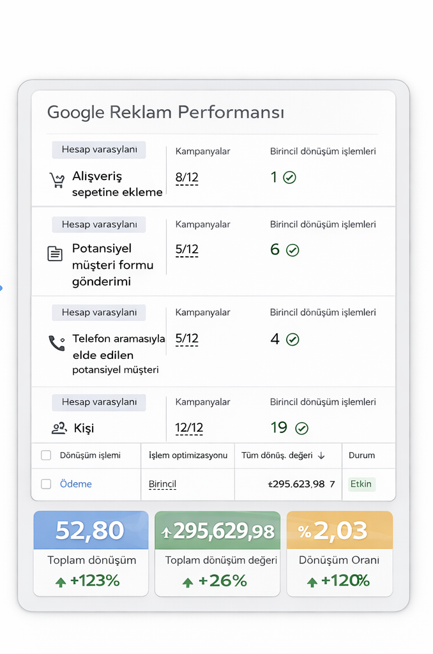The width and height of the screenshot is (433, 654).
Task: Open the Ödeme conversion action link
Action: point(75,484)
